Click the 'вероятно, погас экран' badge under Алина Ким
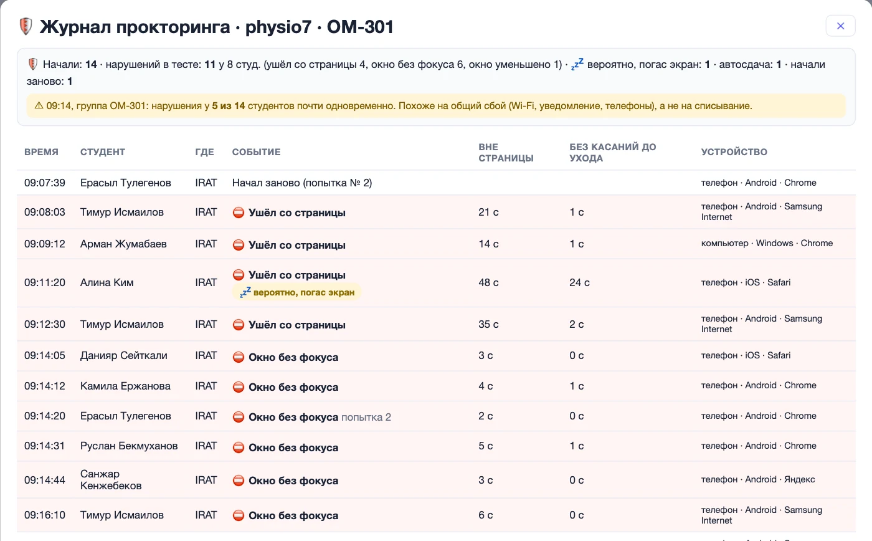Screen dimensions: 872x541 coord(296,292)
